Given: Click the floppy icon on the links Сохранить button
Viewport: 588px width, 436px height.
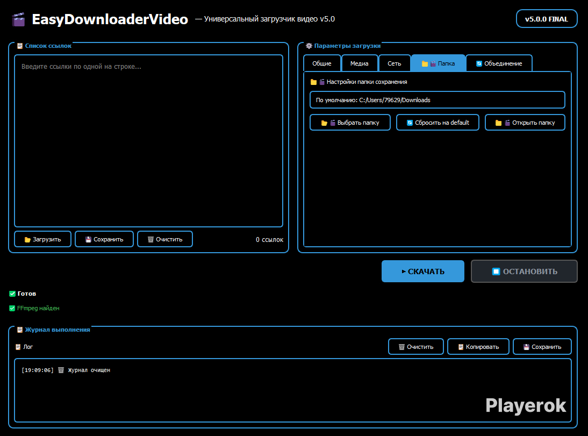Looking at the screenshot, I should pos(88,239).
